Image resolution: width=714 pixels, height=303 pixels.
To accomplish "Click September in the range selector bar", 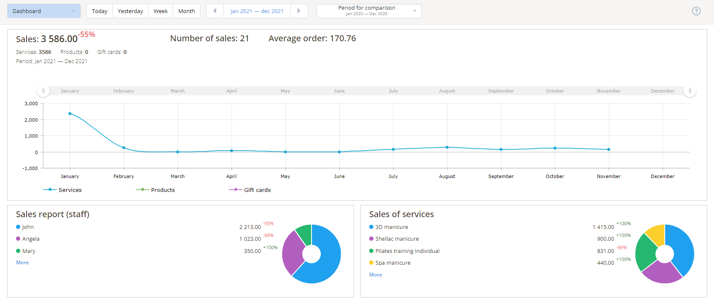I will [501, 91].
